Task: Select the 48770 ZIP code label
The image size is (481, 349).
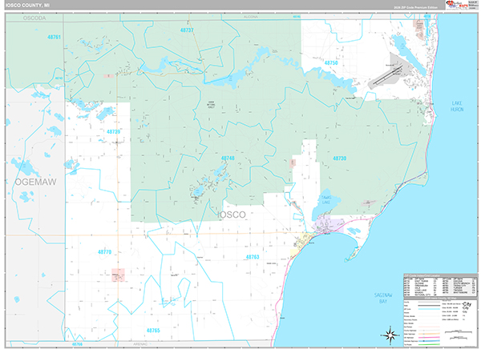Action: click(105, 251)
